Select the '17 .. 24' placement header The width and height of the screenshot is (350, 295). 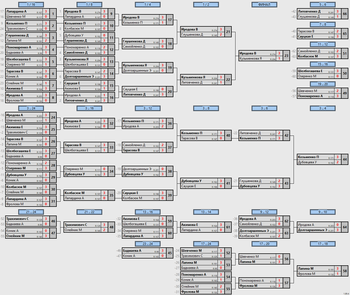pos(206,244)
